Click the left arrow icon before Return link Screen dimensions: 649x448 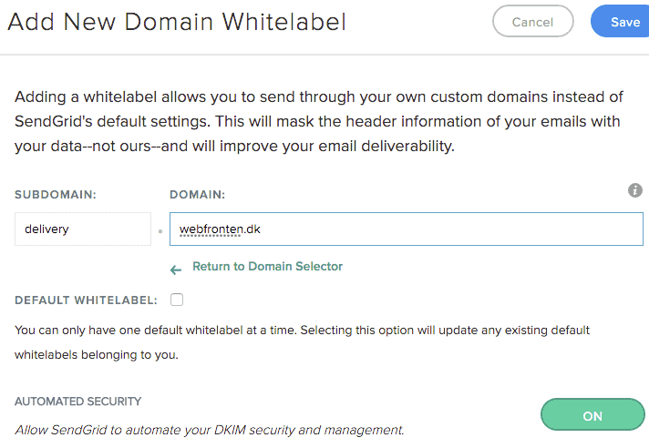(x=176, y=270)
